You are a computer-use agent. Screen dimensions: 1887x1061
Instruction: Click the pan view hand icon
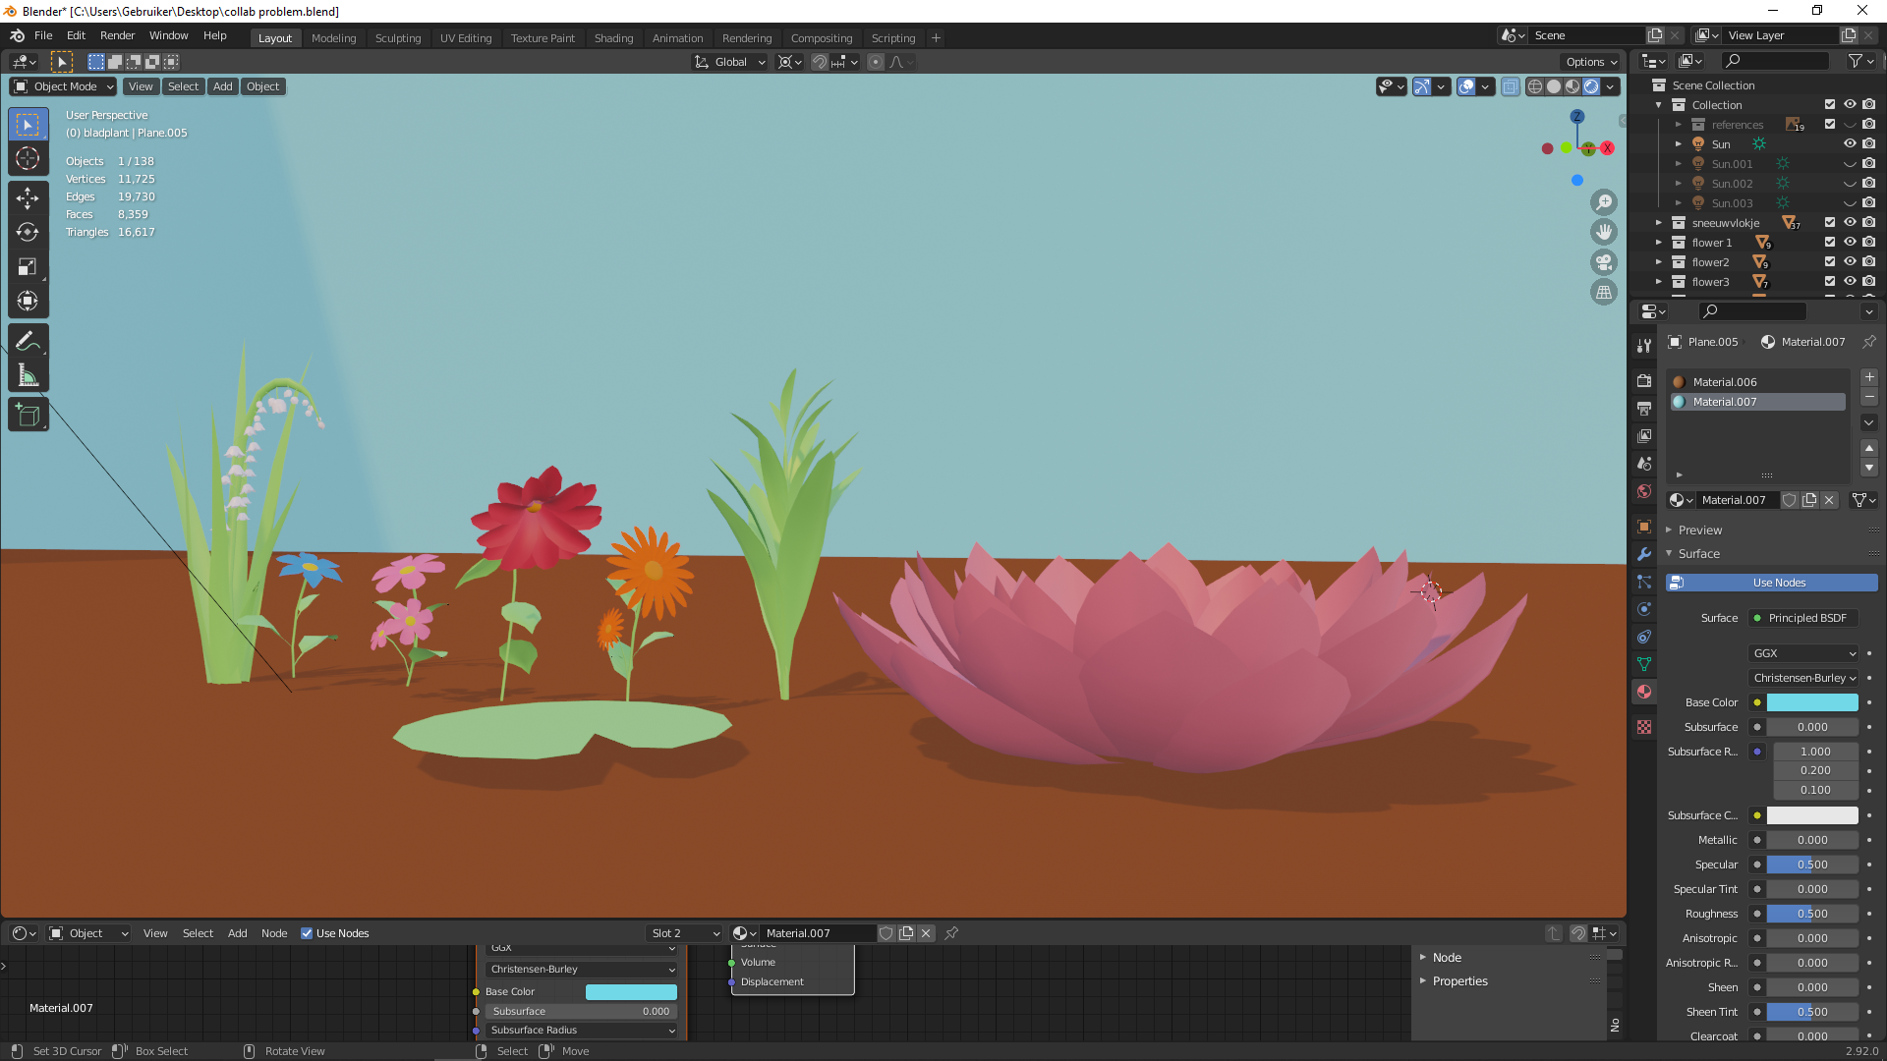click(x=1604, y=232)
